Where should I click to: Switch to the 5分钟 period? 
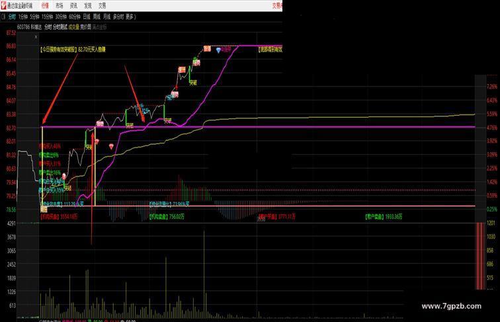[34, 17]
